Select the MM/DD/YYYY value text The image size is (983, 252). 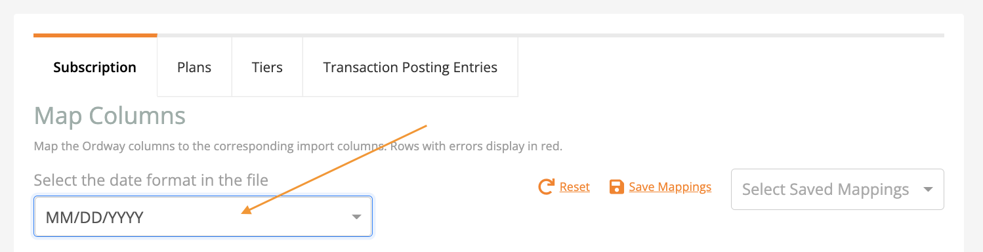(x=94, y=217)
